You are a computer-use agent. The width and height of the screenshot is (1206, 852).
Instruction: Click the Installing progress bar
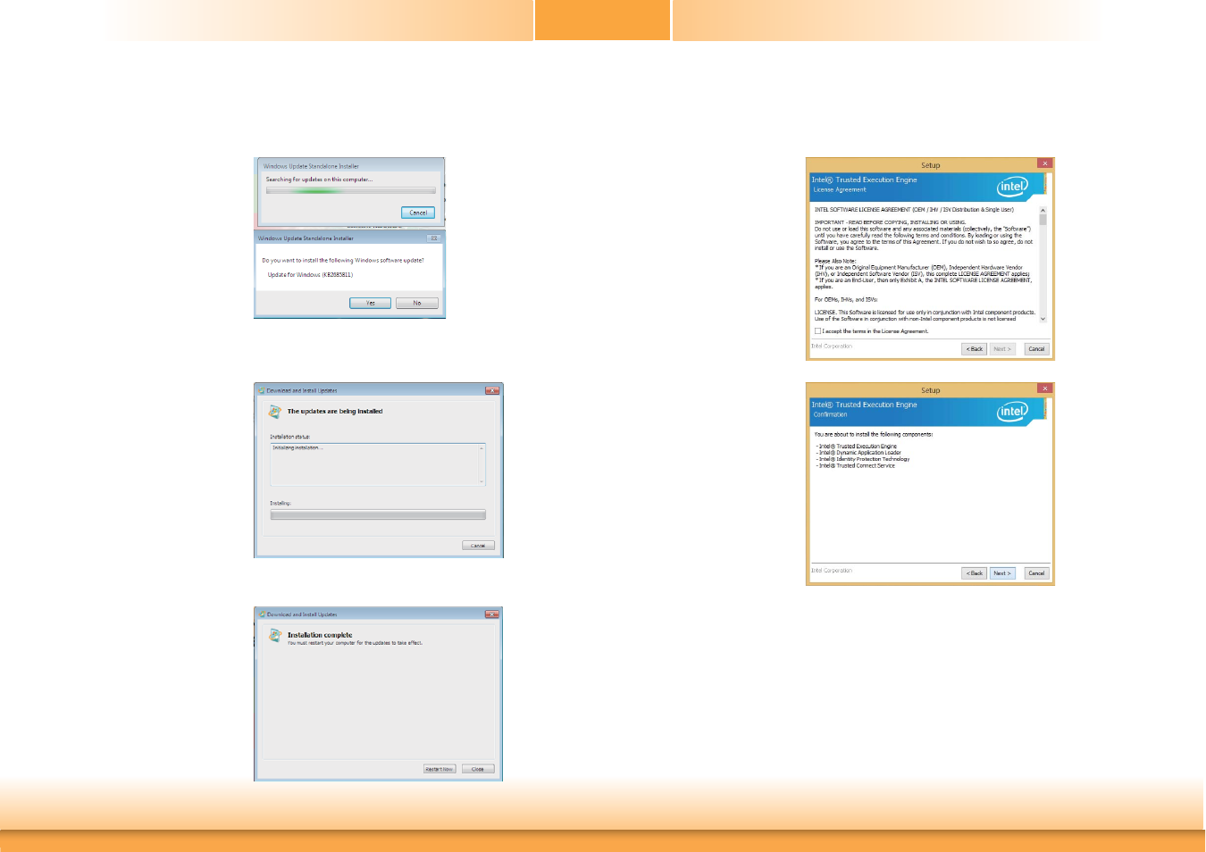click(378, 515)
